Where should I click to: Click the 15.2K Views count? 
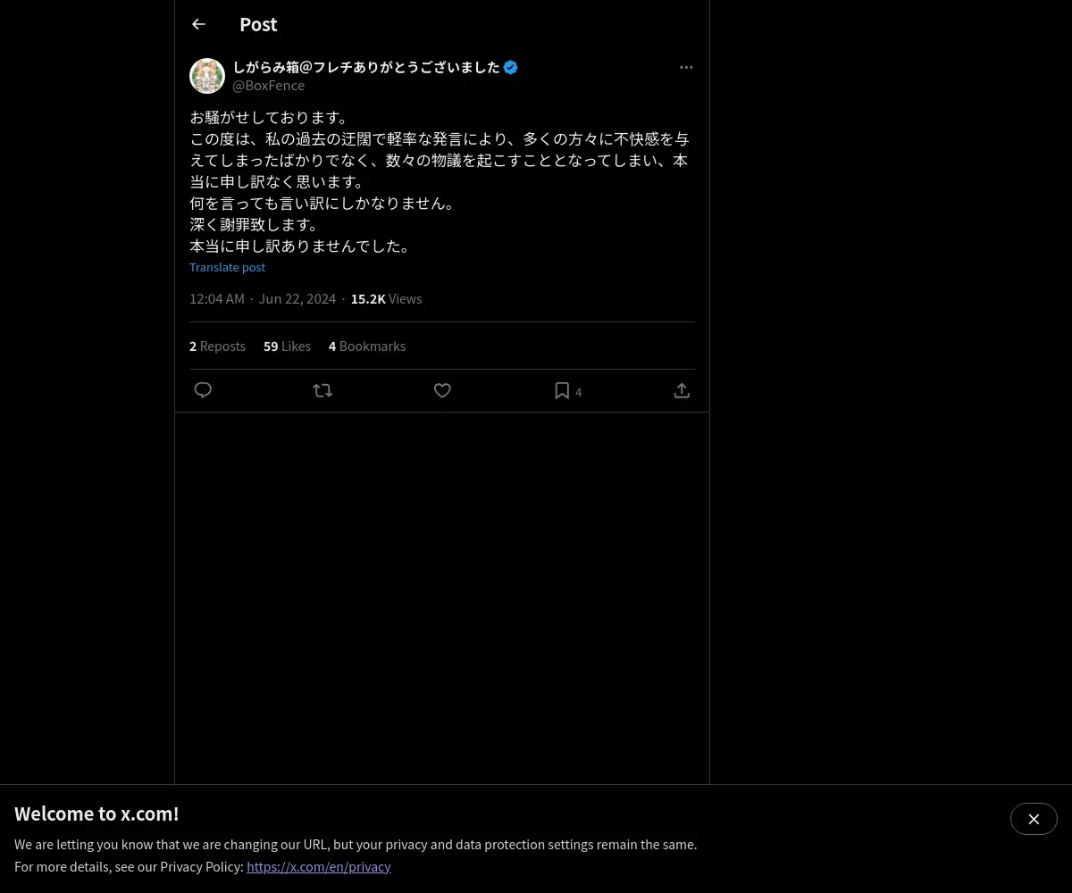coord(386,298)
